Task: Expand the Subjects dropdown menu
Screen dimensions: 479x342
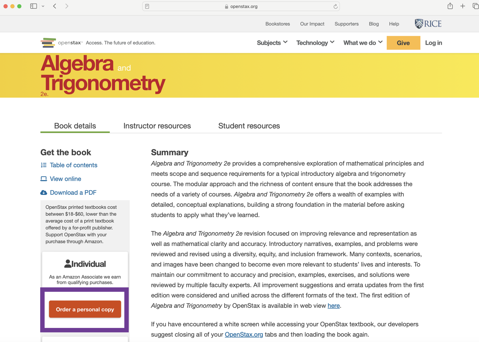Action: (x=272, y=43)
